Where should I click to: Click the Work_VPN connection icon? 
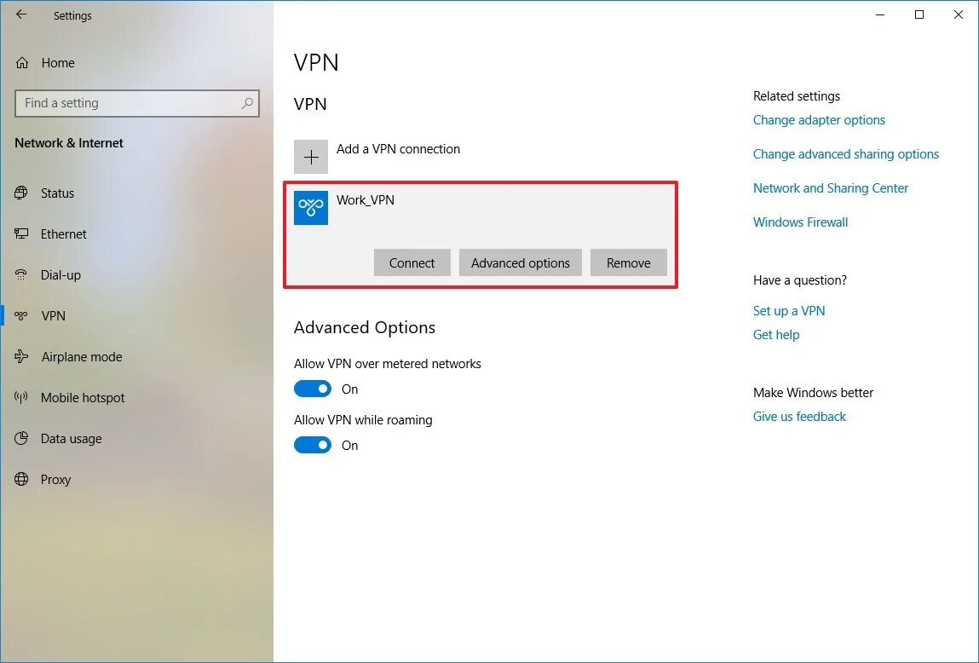pyautogui.click(x=311, y=208)
